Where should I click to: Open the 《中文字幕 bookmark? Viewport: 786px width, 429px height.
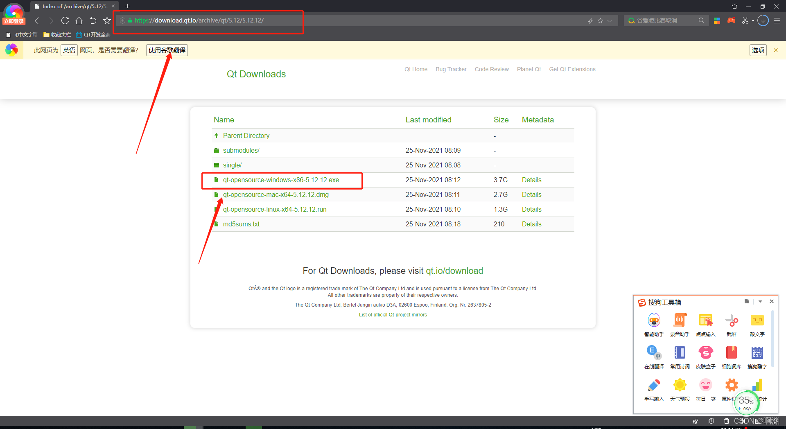(22, 35)
